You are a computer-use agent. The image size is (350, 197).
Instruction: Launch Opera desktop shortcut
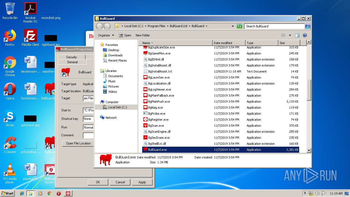coord(10,91)
